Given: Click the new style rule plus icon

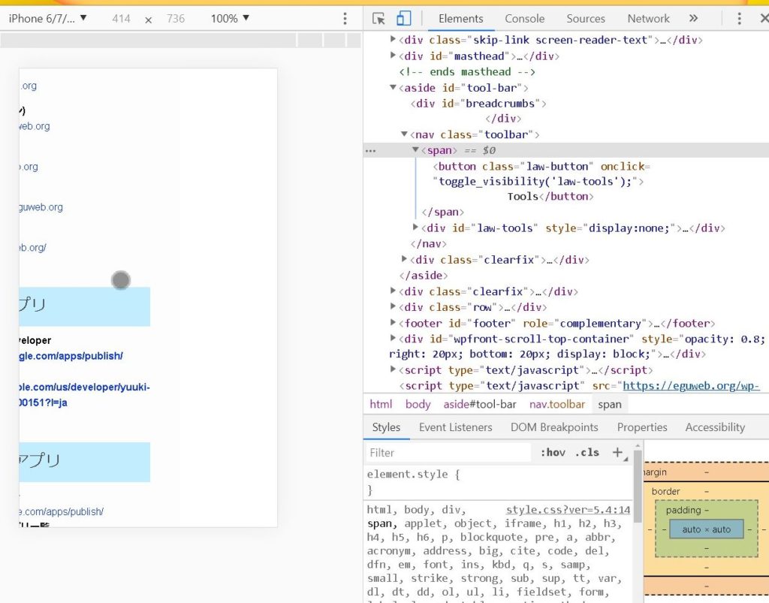Looking at the screenshot, I should [x=617, y=452].
